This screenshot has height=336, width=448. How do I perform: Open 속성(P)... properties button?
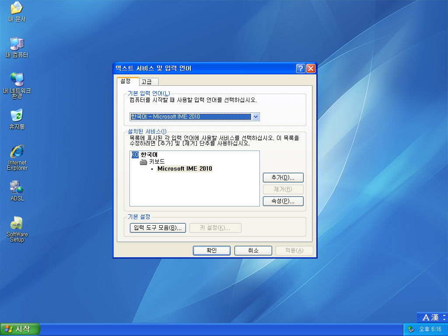(x=283, y=201)
